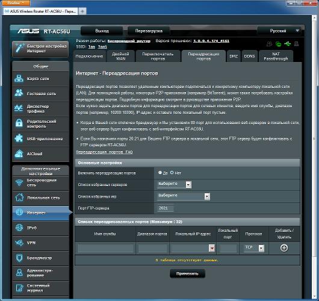Click the green USB status icon in header

[x=288, y=43]
